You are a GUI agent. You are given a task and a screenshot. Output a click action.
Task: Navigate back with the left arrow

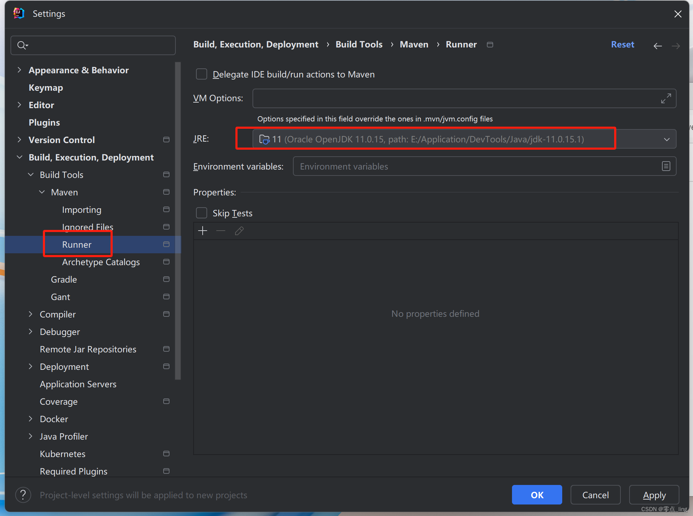pos(657,46)
